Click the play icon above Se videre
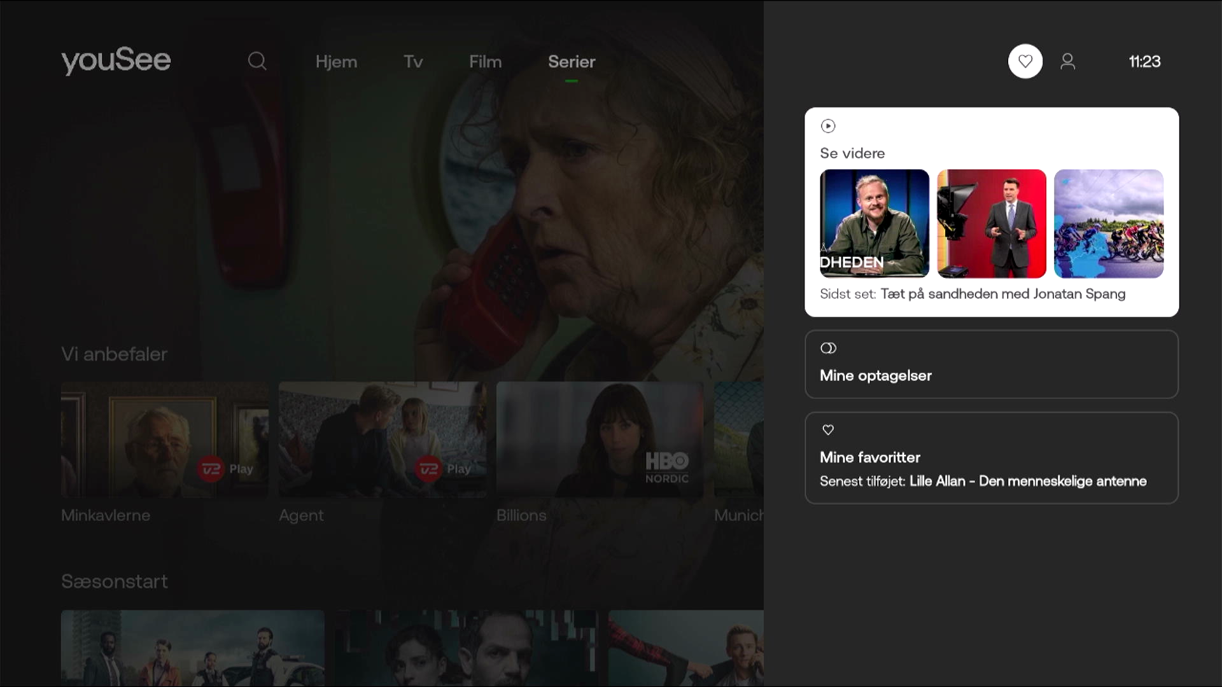This screenshot has width=1222, height=687. click(x=828, y=126)
